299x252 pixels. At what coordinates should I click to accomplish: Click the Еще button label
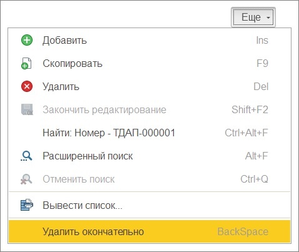[x=251, y=17]
